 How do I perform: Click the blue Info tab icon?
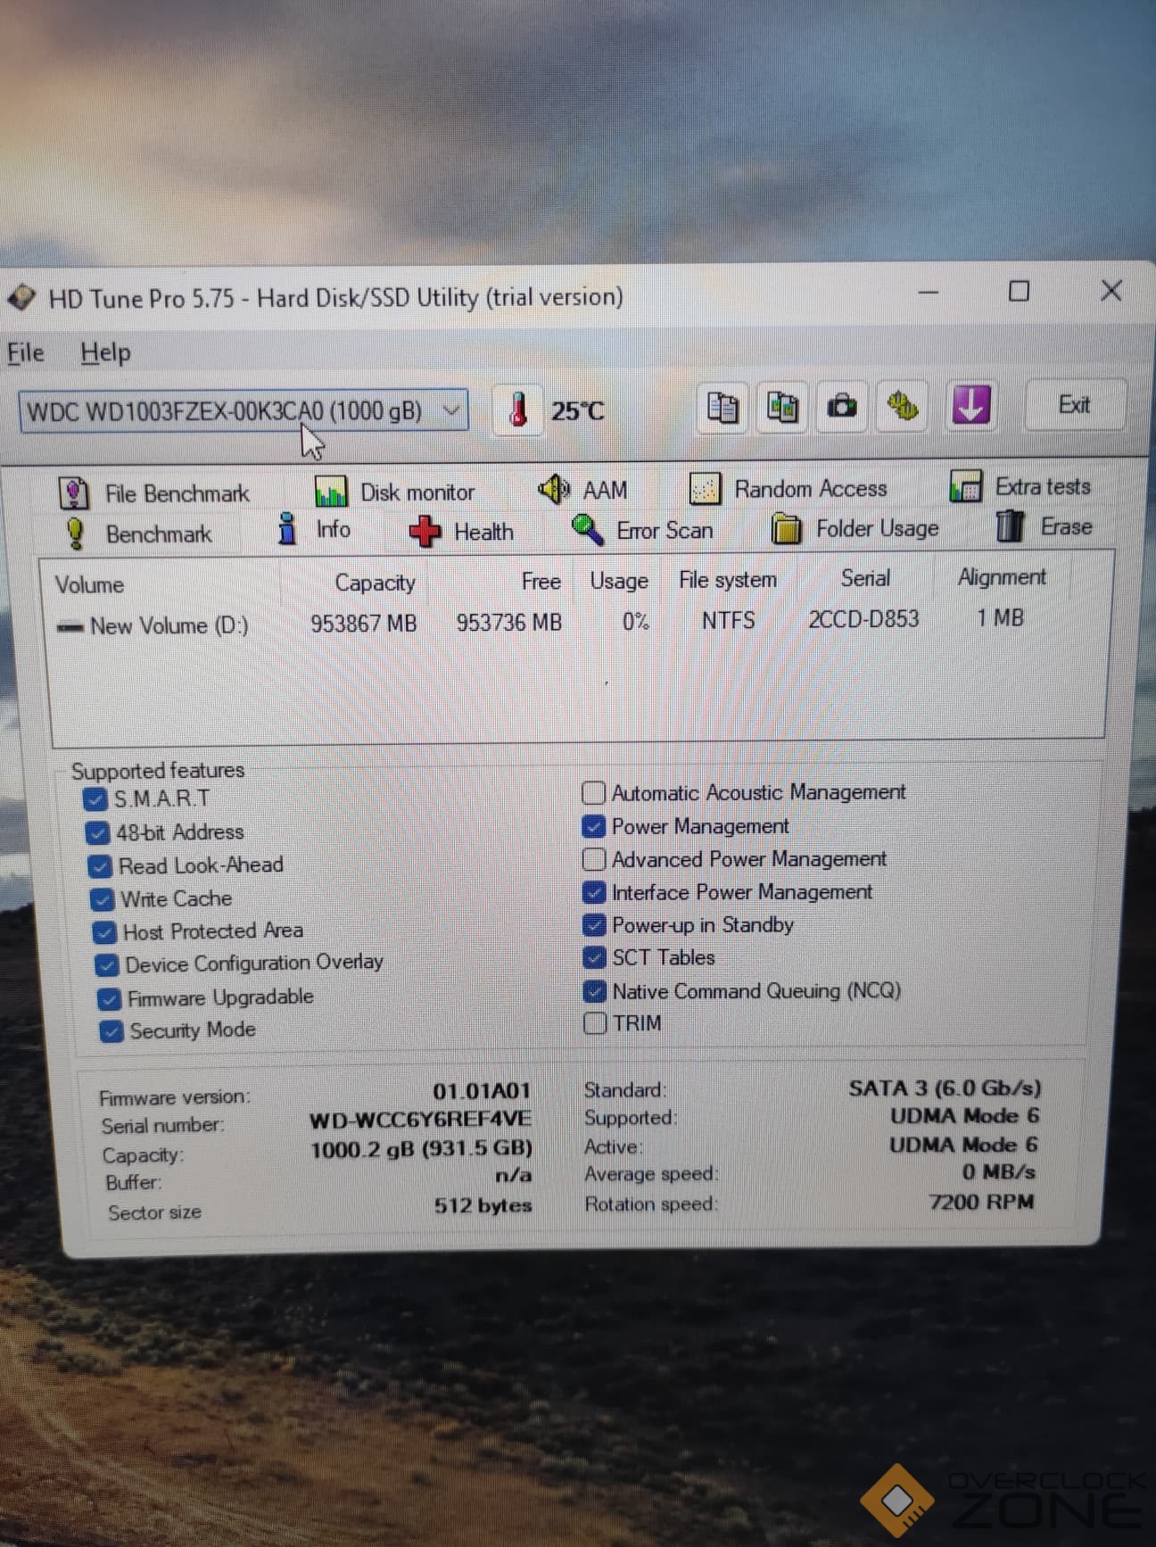pos(286,529)
